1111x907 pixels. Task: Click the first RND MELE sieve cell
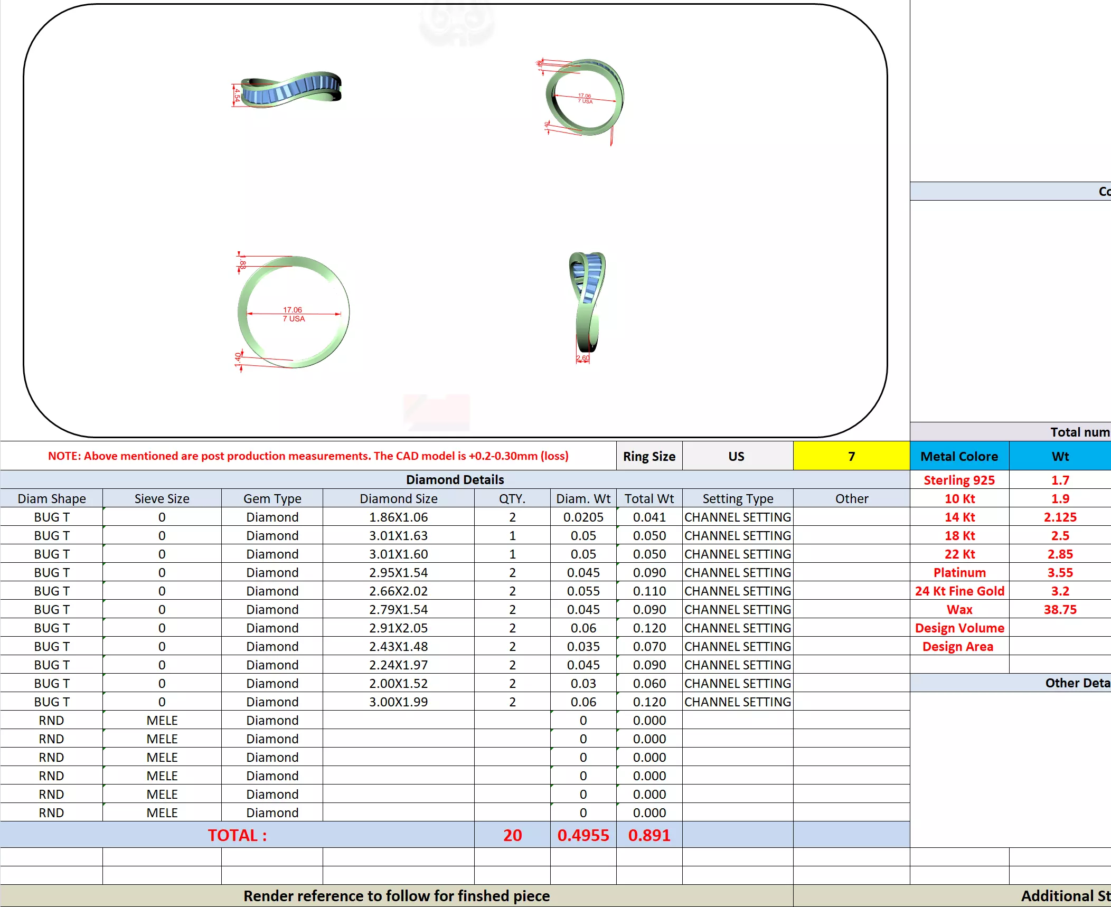[x=162, y=720]
